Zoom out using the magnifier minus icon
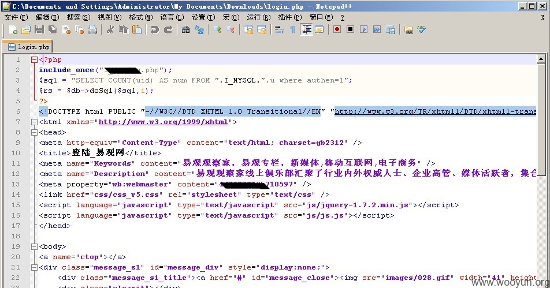Image resolution: width=550 pixels, height=288 pixels. click(231, 30)
